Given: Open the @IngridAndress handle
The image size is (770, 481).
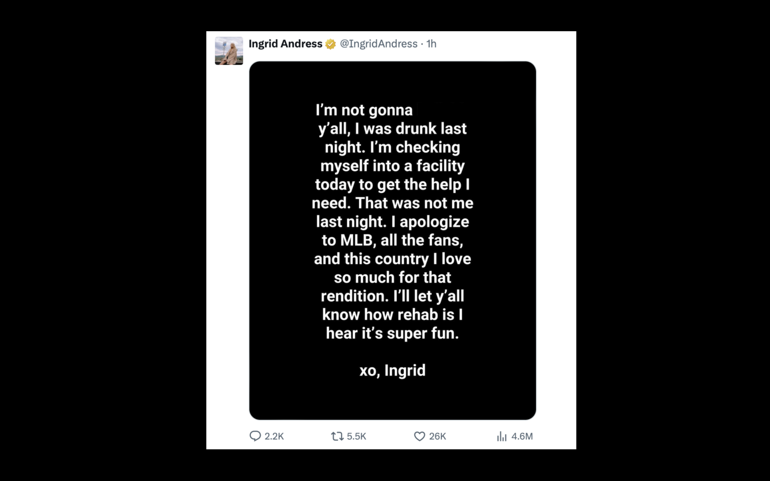Looking at the screenshot, I should [379, 44].
